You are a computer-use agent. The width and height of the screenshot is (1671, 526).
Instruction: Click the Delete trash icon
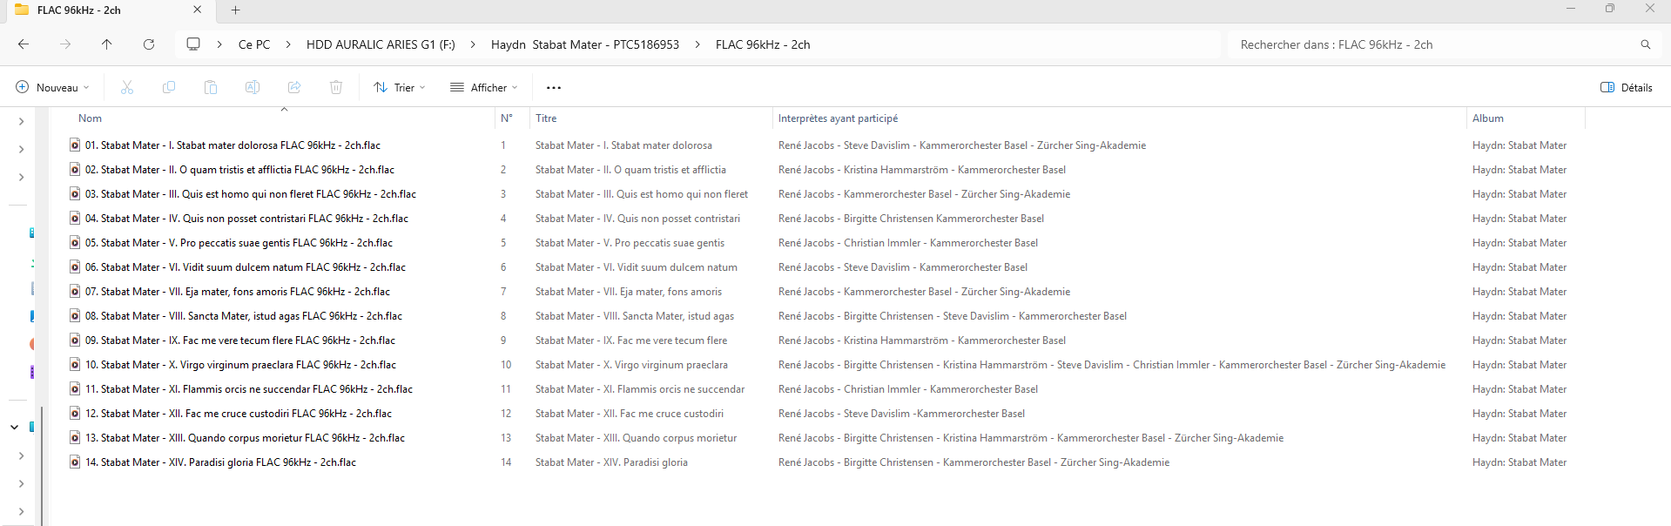336,87
